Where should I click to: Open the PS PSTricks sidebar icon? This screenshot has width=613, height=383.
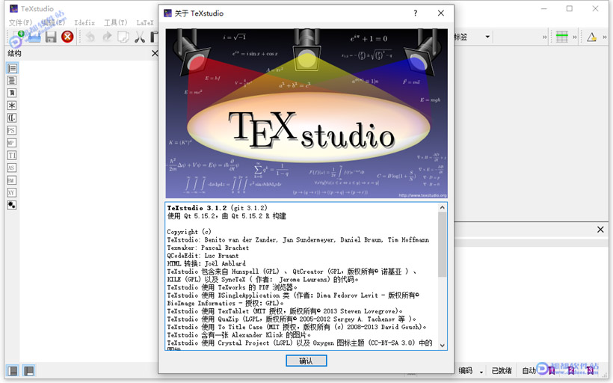point(12,130)
